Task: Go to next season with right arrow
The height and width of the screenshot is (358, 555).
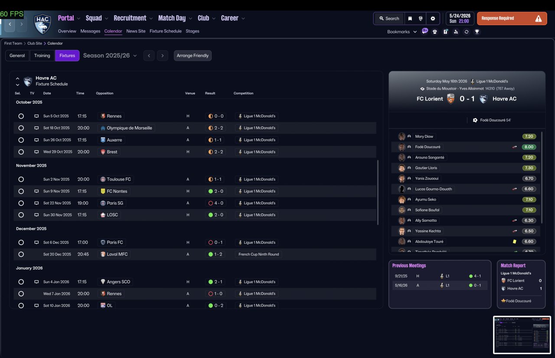Action: (163, 55)
